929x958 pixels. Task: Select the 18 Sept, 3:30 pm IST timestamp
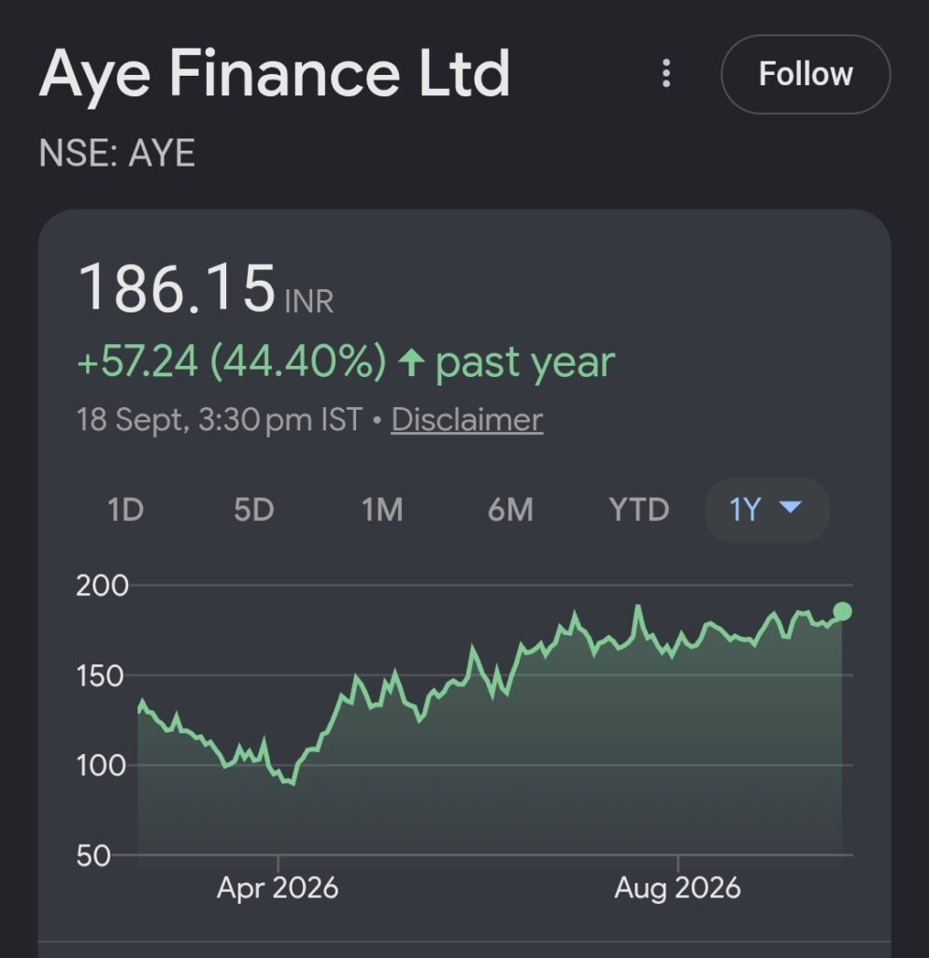click(x=220, y=420)
